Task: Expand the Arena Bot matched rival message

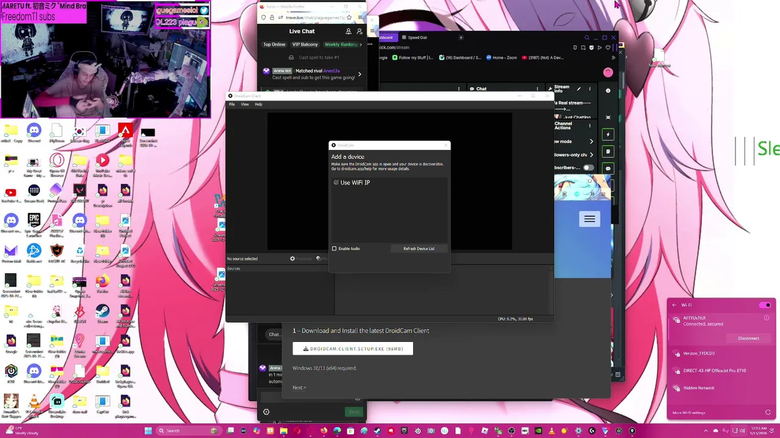Action: point(360,74)
